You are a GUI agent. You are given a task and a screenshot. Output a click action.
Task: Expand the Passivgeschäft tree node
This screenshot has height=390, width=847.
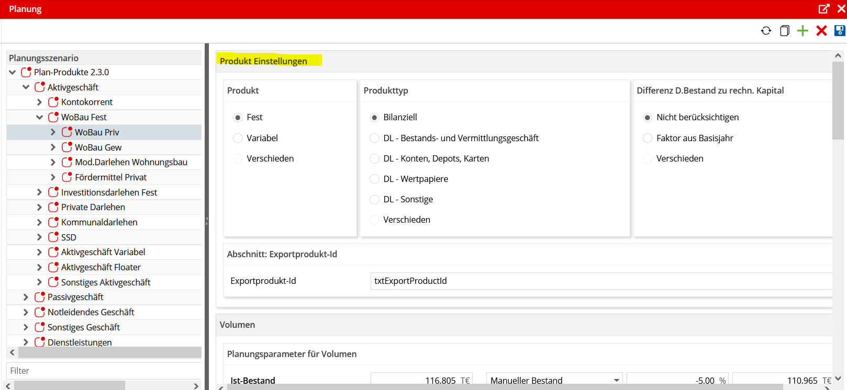click(x=26, y=297)
